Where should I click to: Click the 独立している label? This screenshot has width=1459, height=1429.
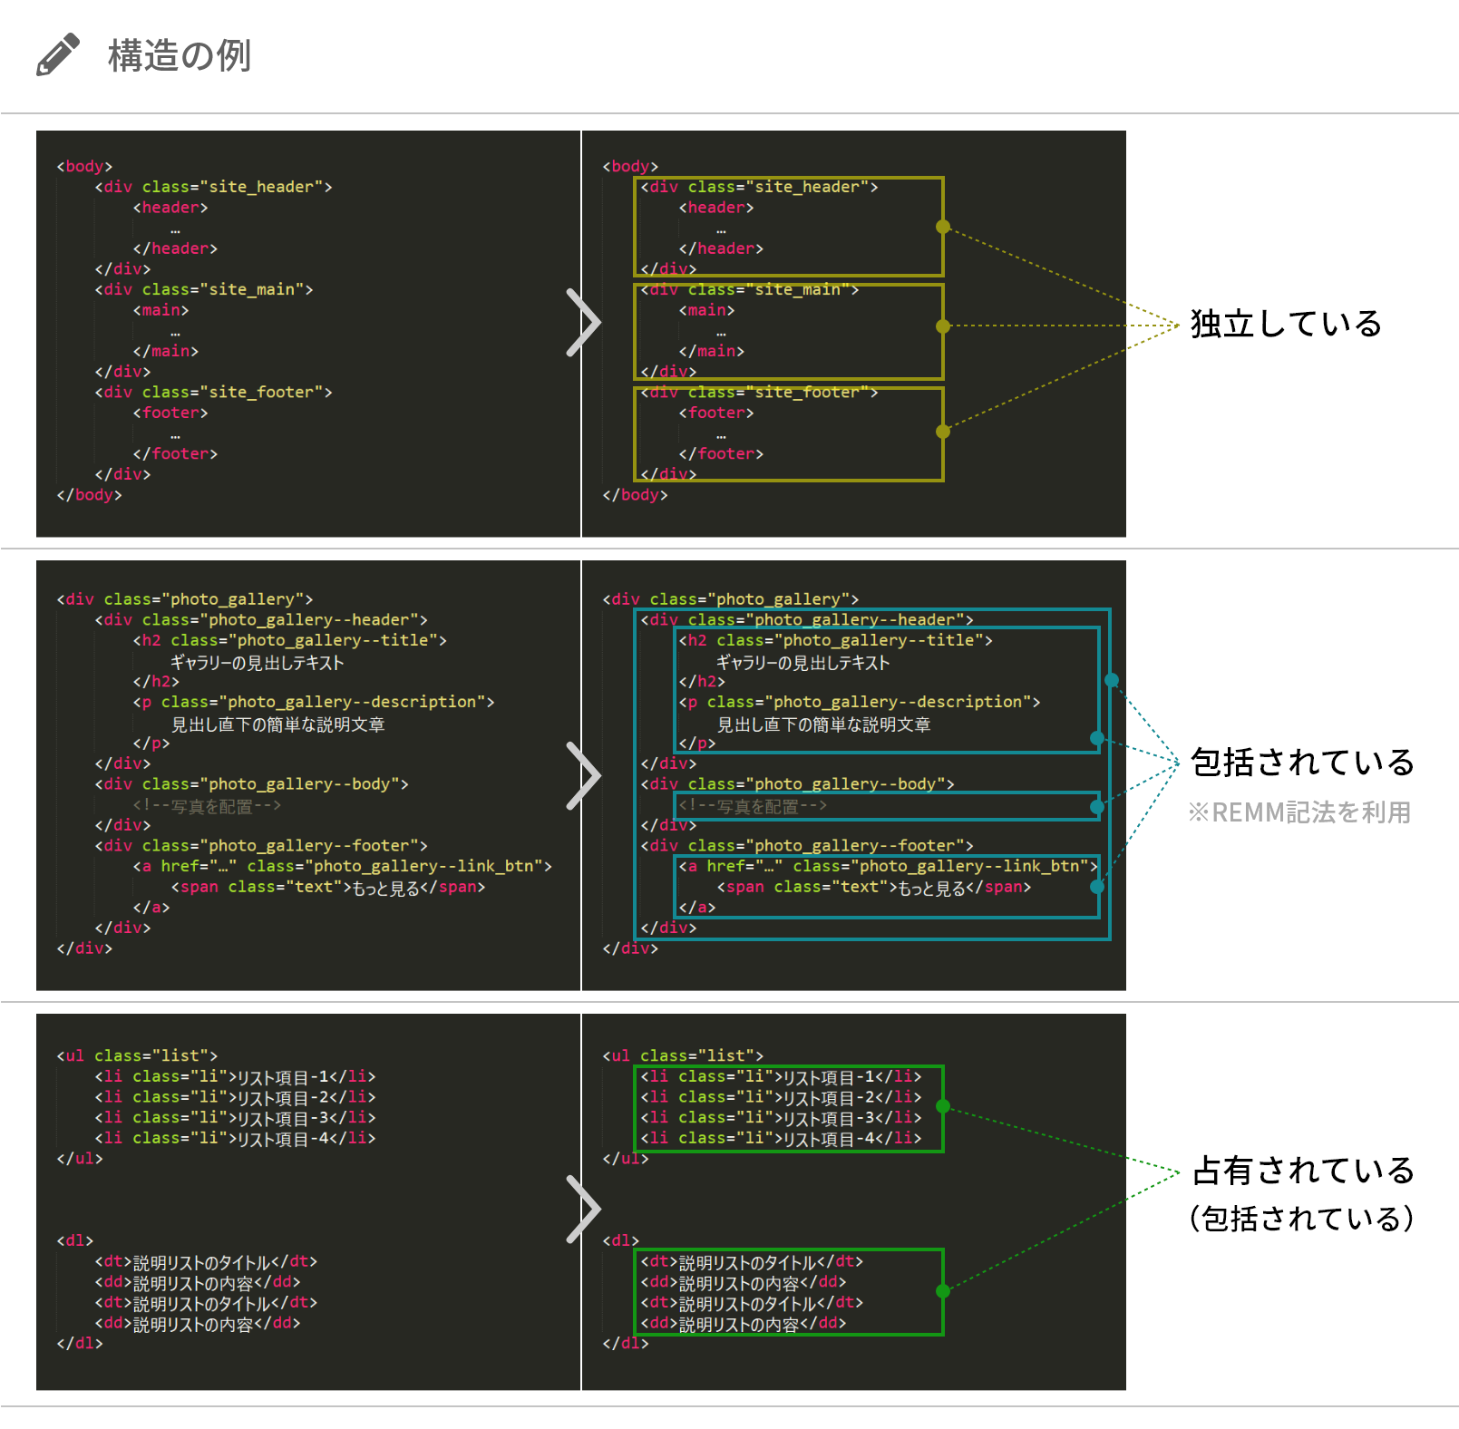tap(1285, 324)
